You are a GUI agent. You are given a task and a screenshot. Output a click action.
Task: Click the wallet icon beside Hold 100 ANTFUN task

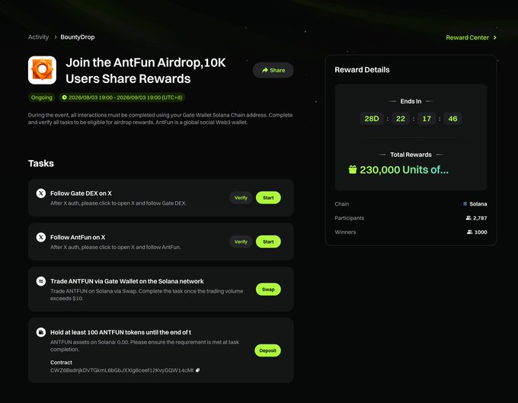click(41, 332)
